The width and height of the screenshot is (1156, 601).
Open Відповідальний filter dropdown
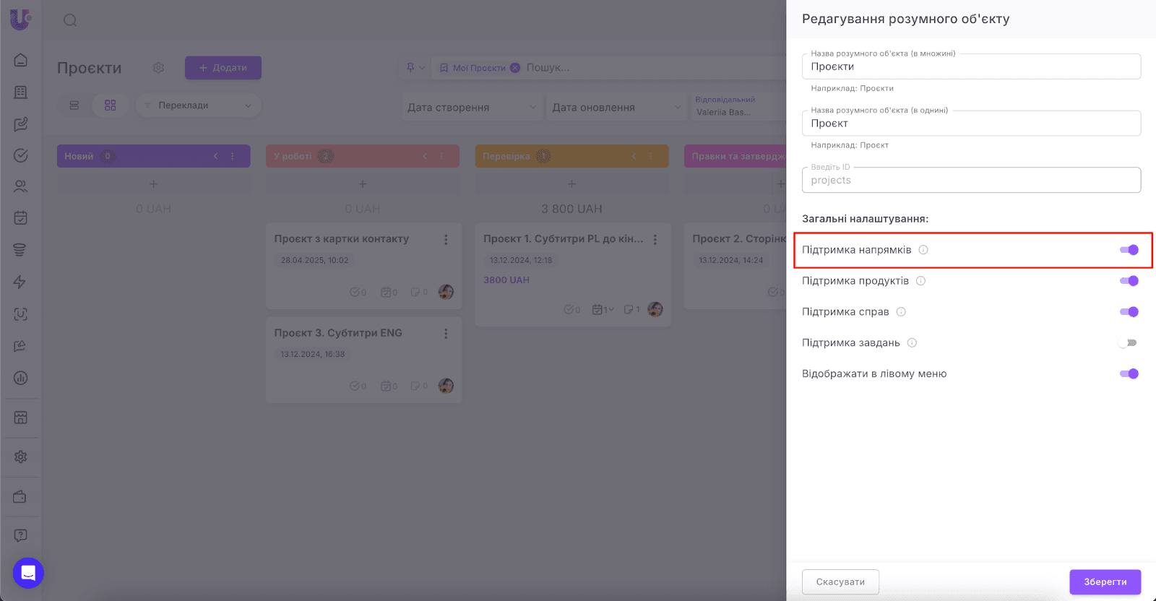(x=738, y=106)
